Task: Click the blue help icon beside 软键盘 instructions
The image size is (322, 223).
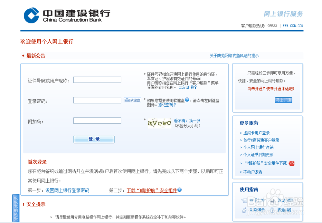Action: tap(187, 100)
